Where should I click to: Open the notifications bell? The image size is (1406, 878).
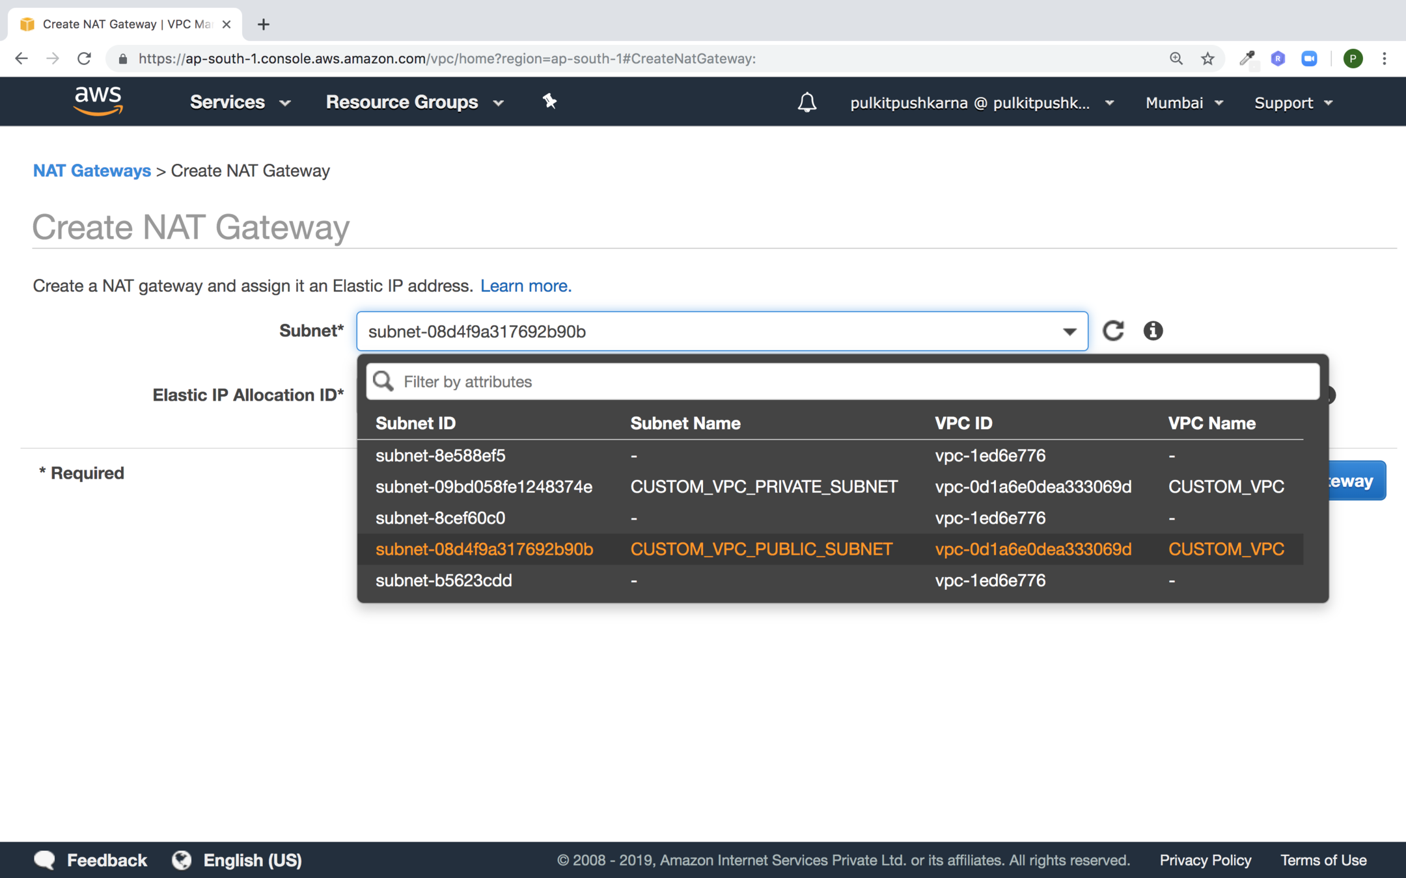(806, 102)
